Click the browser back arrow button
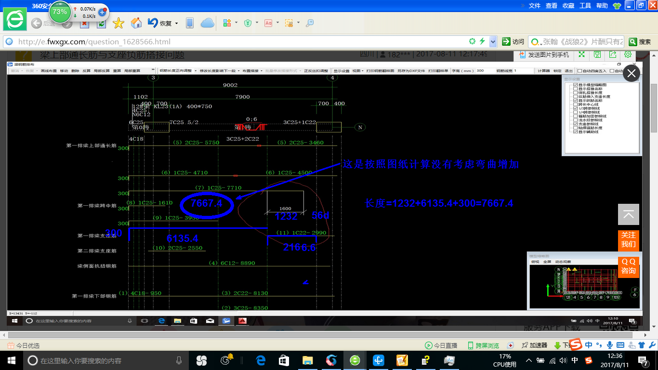The image size is (658, 370). coord(36,23)
